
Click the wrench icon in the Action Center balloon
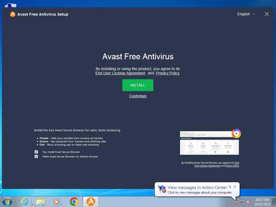pos(230,187)
